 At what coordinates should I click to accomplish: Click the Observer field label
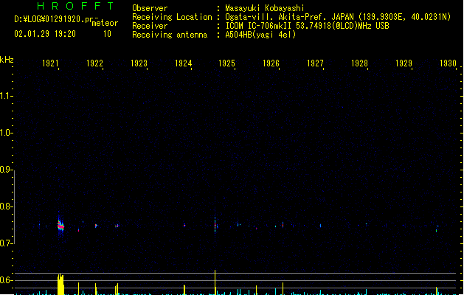coord(150,8)
